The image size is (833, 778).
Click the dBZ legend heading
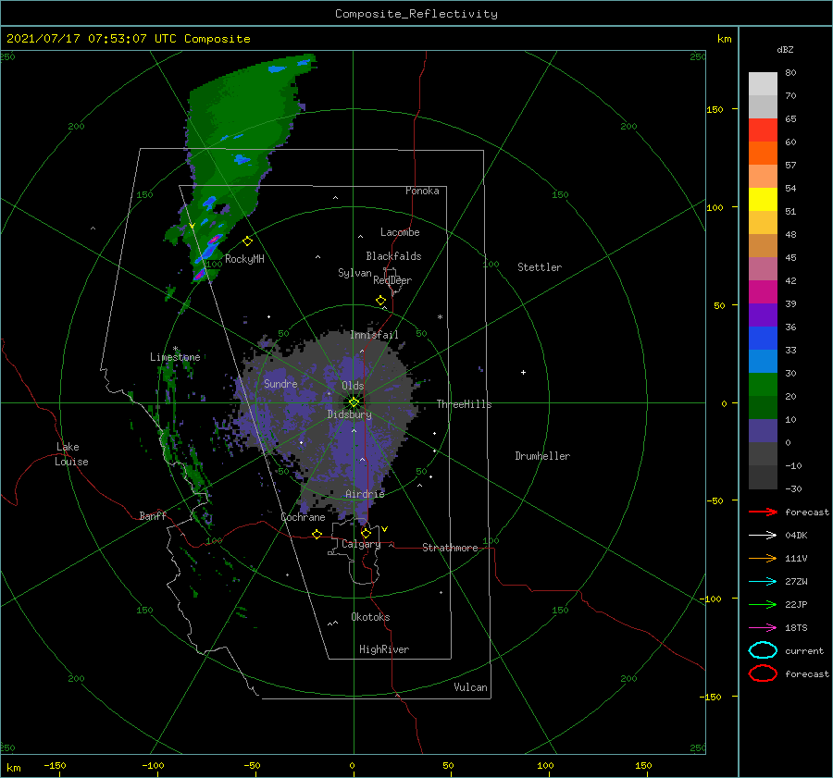click(x=785, y=50)
